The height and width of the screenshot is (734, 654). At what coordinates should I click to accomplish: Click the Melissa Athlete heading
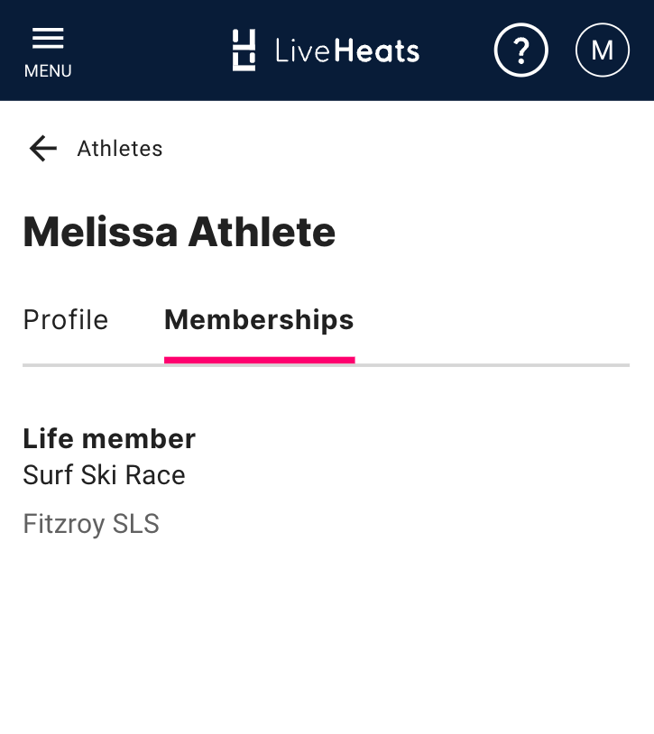point(180,233)
